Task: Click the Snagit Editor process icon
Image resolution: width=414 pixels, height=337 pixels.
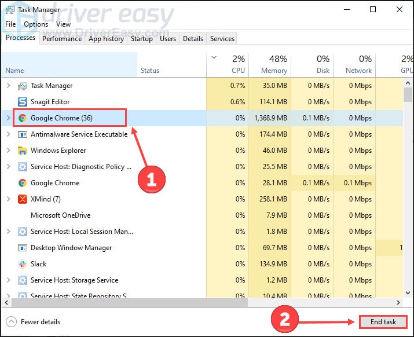Action: point(23,102)
